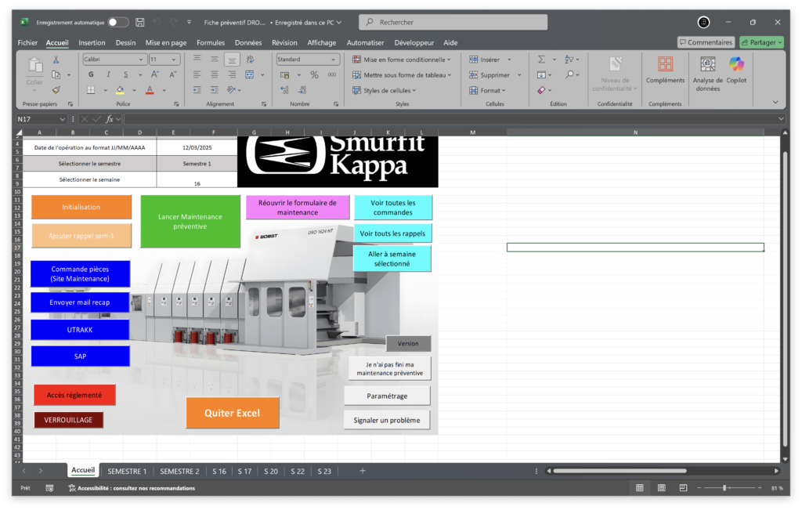Open the Calibri font name dropdown
Image resolution: width=802 pixels, height=510 pixels.
point(114,60)
